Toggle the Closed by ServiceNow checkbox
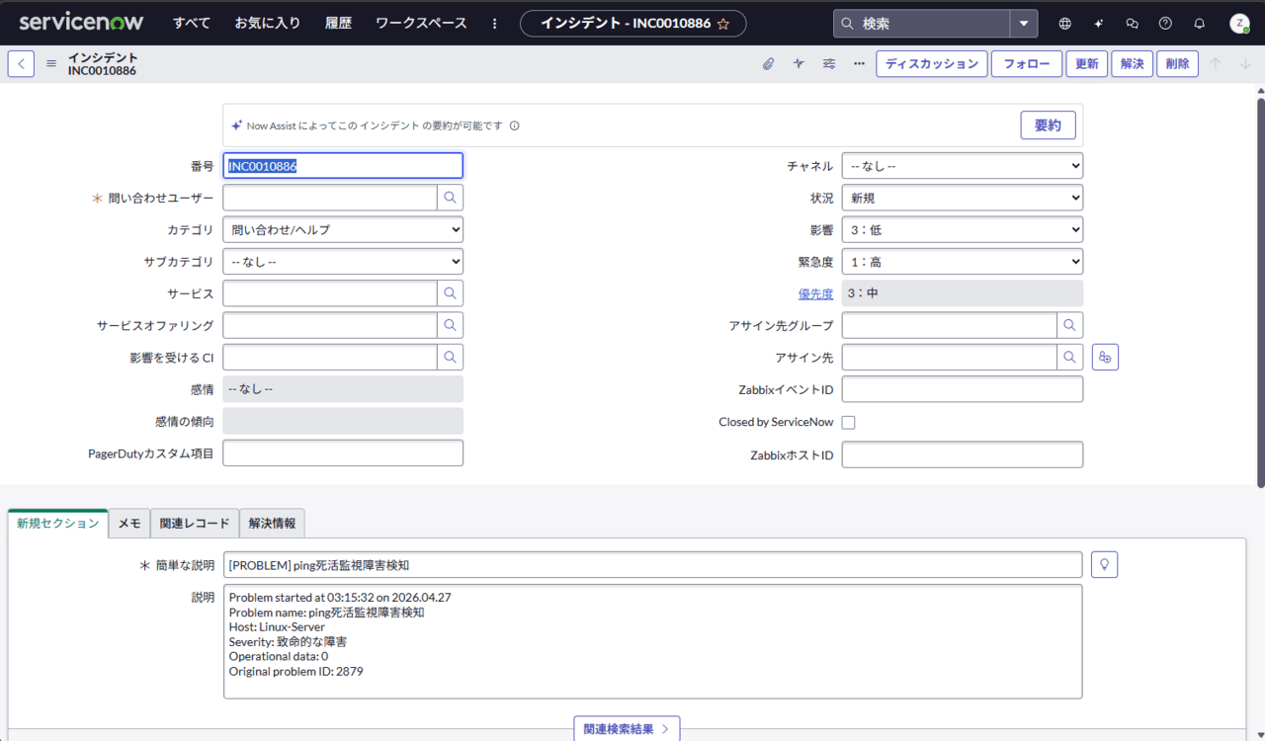The width and height of the screenshot is (1265, 741). point(848,422)
